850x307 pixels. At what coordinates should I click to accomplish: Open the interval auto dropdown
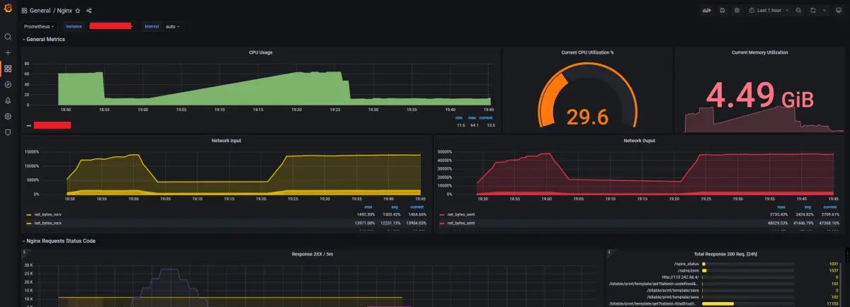pos(172,26)
